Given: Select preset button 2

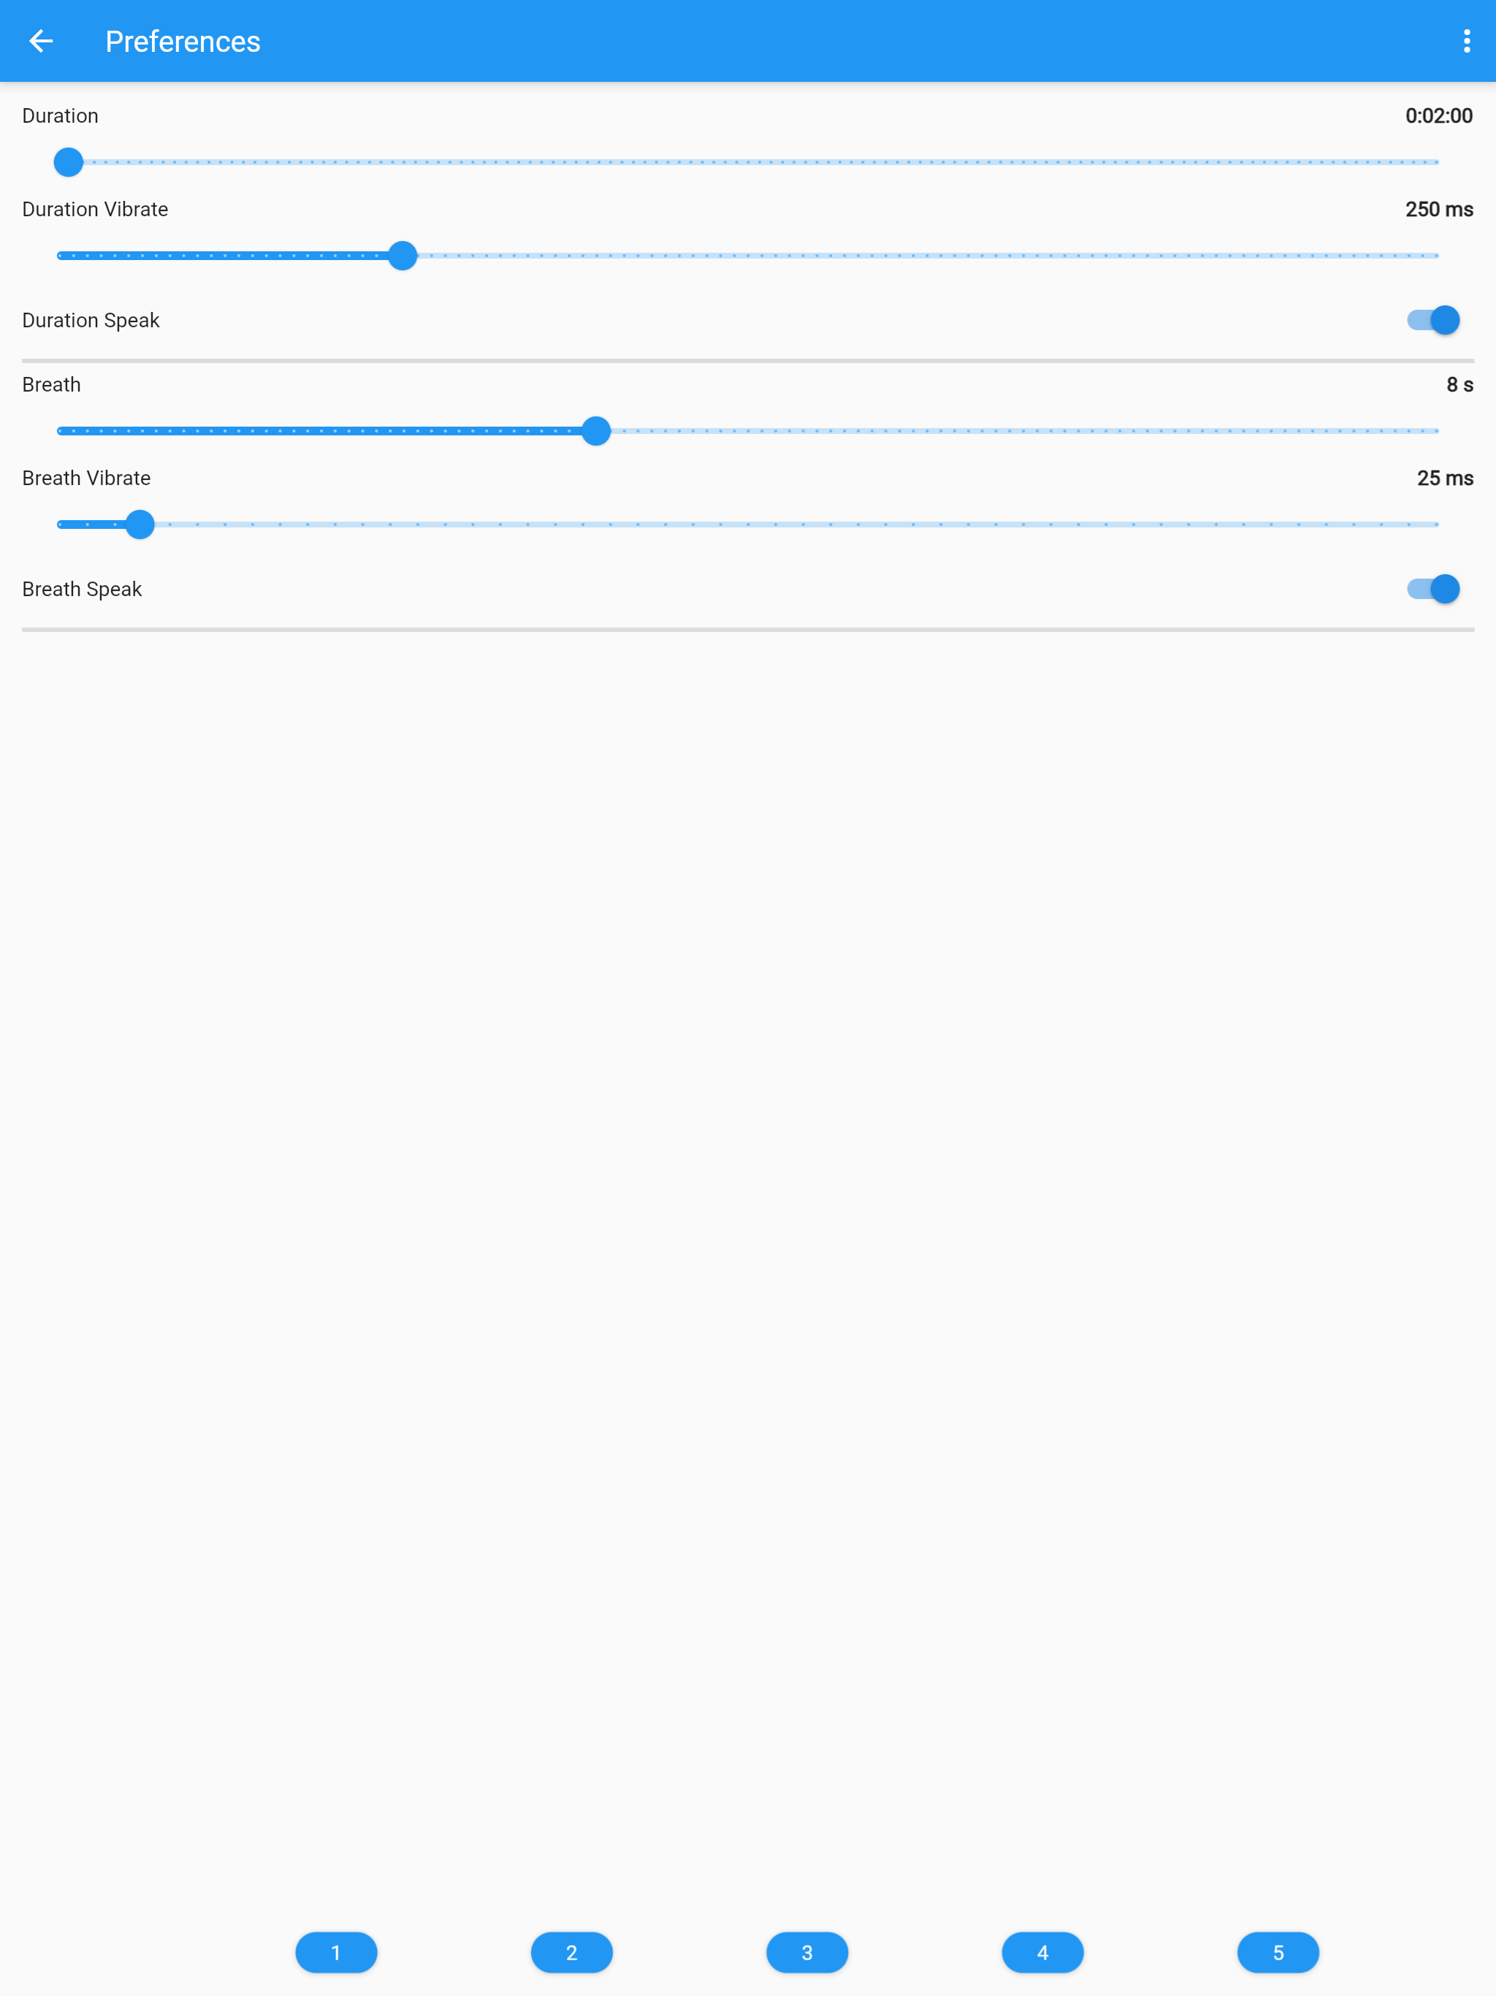Looking at the screenshot, I should coord(571,1951).
